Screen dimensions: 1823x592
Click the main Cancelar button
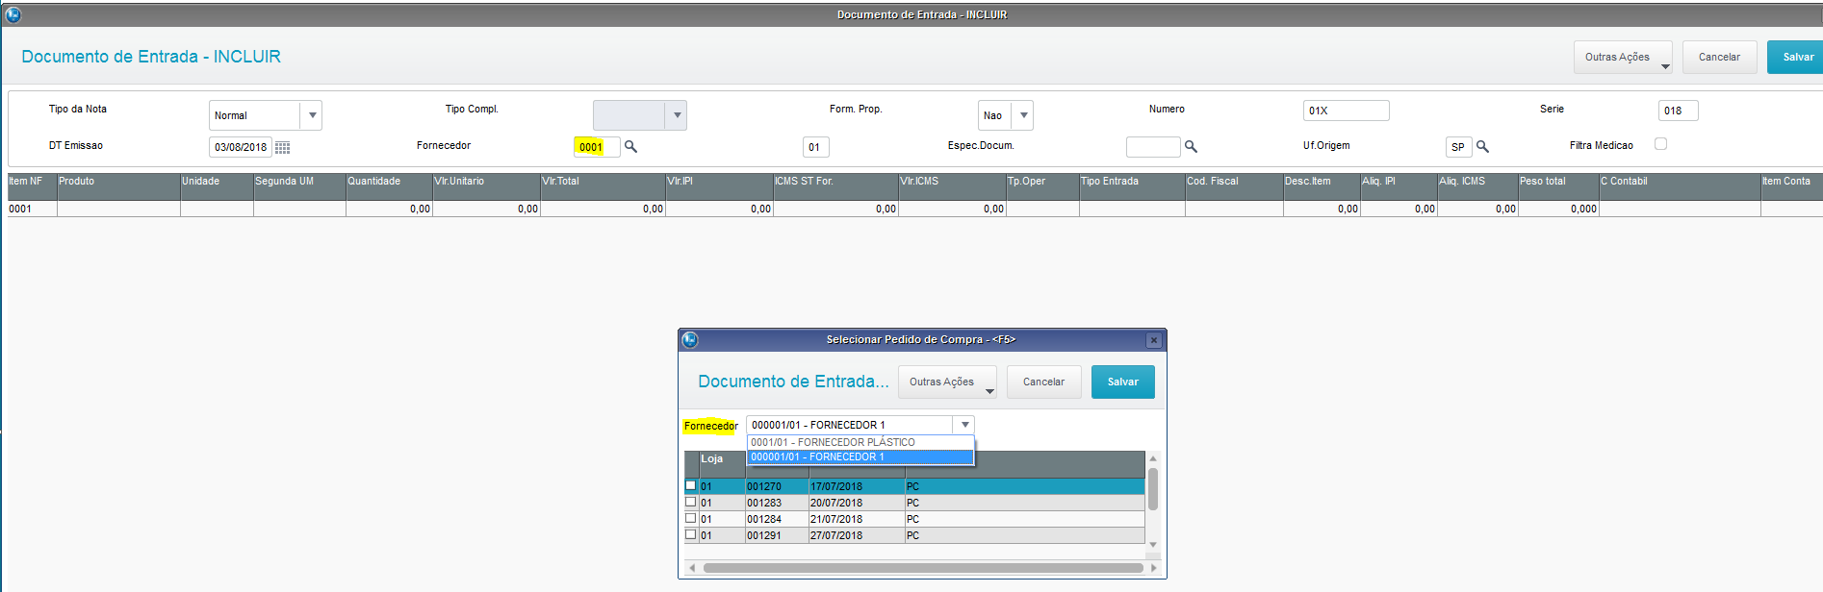pyautogui.click(x=1719, y=58)
